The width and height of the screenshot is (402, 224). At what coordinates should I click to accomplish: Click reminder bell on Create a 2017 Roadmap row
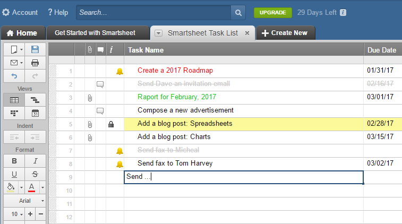point(119,71)
